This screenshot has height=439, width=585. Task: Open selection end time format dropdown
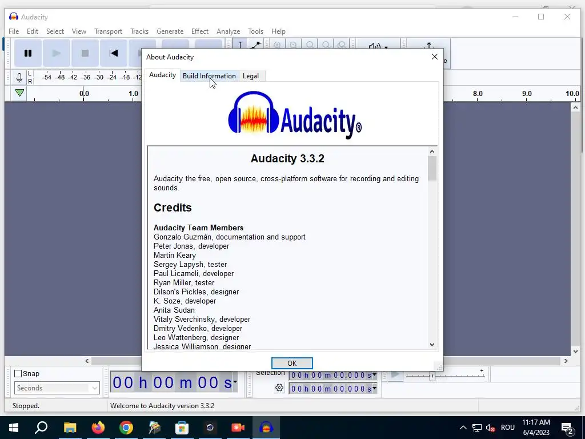(x=374, y=388)
